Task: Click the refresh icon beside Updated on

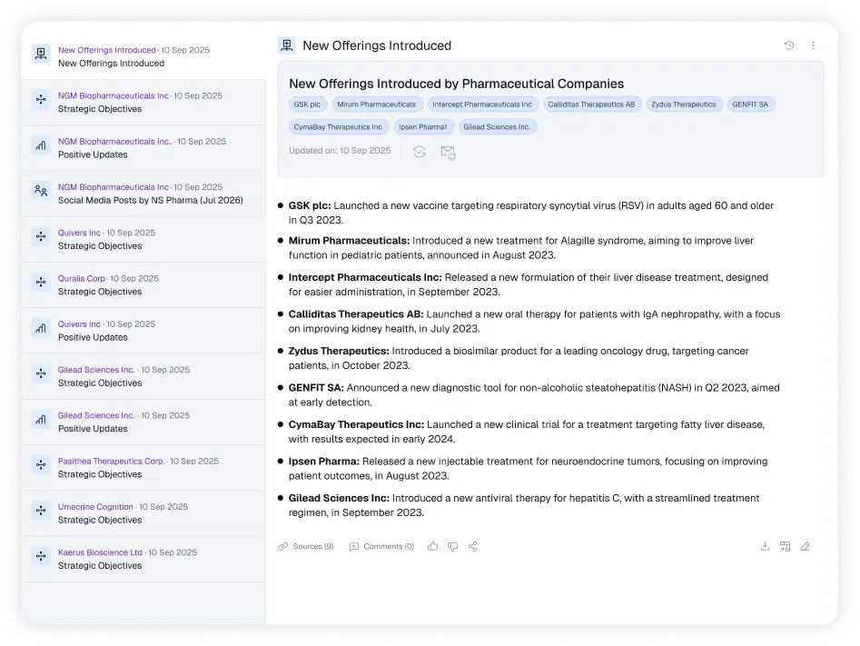Action: pyautogui.click(x=420, y=152)
